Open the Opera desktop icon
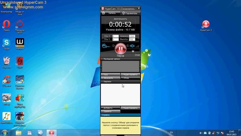This screenshot has width=241, height=136. (6, 25)
